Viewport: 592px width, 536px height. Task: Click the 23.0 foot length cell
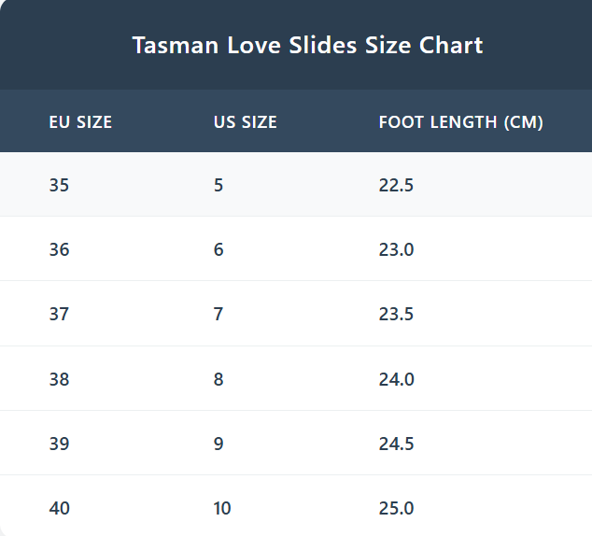[396, 249]
